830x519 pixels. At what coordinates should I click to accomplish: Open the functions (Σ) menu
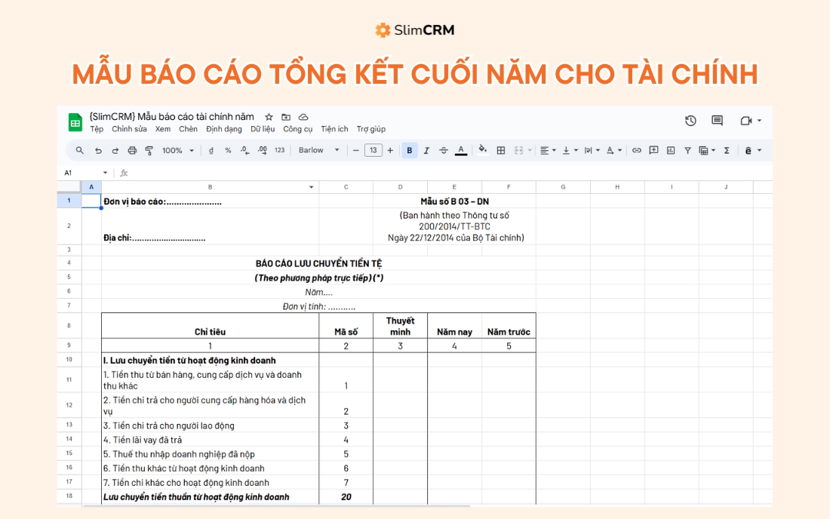[726, 150]
